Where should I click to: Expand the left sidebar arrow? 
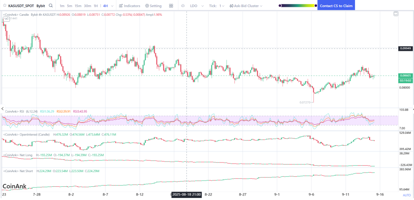[x=2, y=108]
